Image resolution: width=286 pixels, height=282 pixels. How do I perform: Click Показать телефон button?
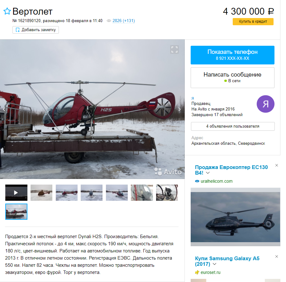coord(232,55)
